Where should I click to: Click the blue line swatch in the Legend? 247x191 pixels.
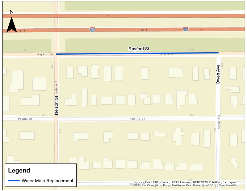point(14,180)
